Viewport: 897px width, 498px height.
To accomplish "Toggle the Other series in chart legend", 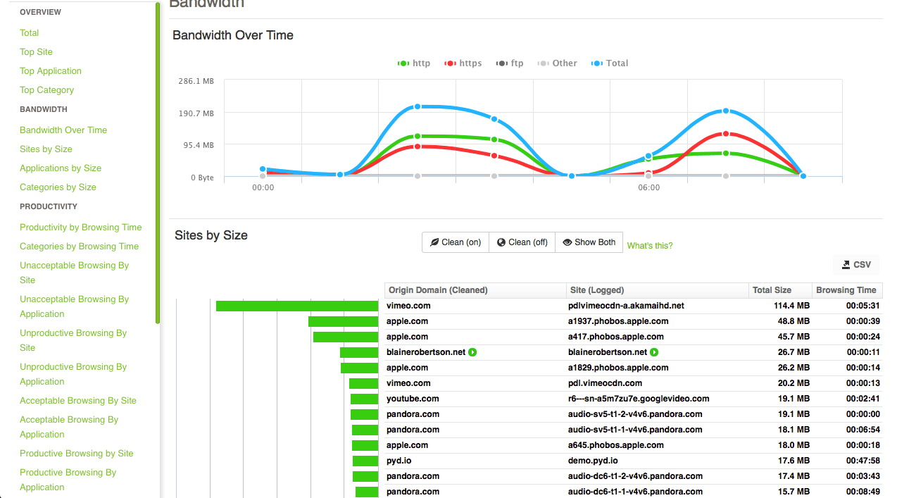I will [557, 63].
